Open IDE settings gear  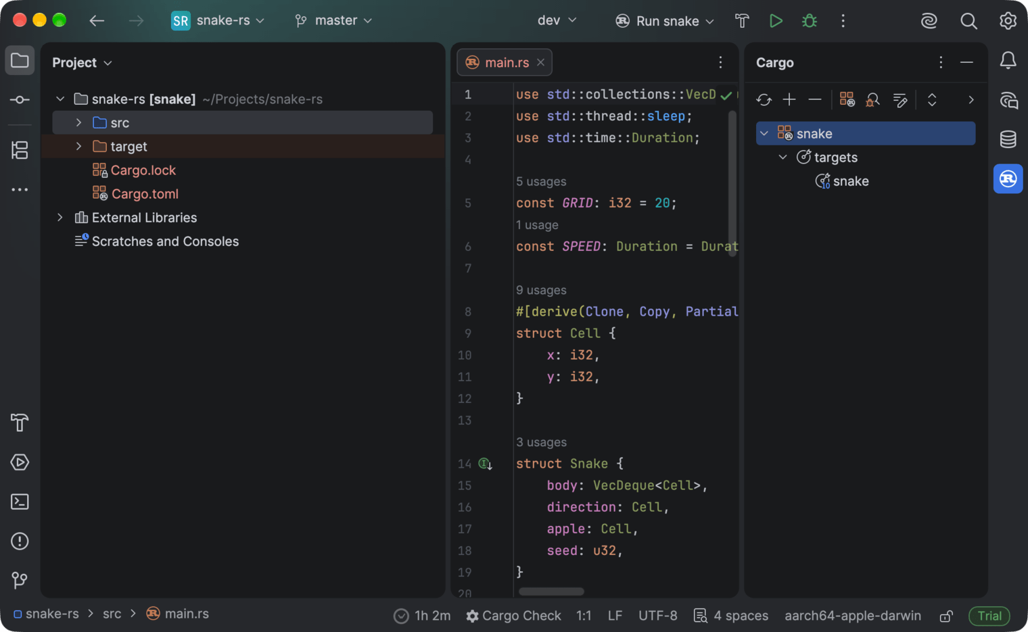coord(1008,21)
